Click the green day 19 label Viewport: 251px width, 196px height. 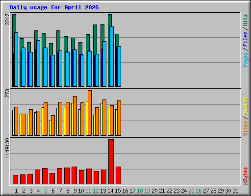point(147,191)
